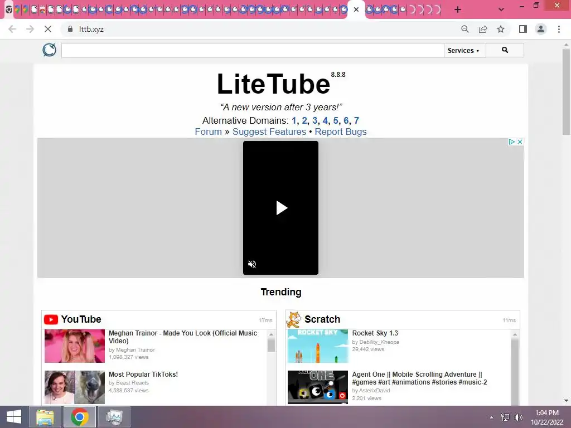Open the browser zoom indicator
The image size is (571, 428).
465,29
